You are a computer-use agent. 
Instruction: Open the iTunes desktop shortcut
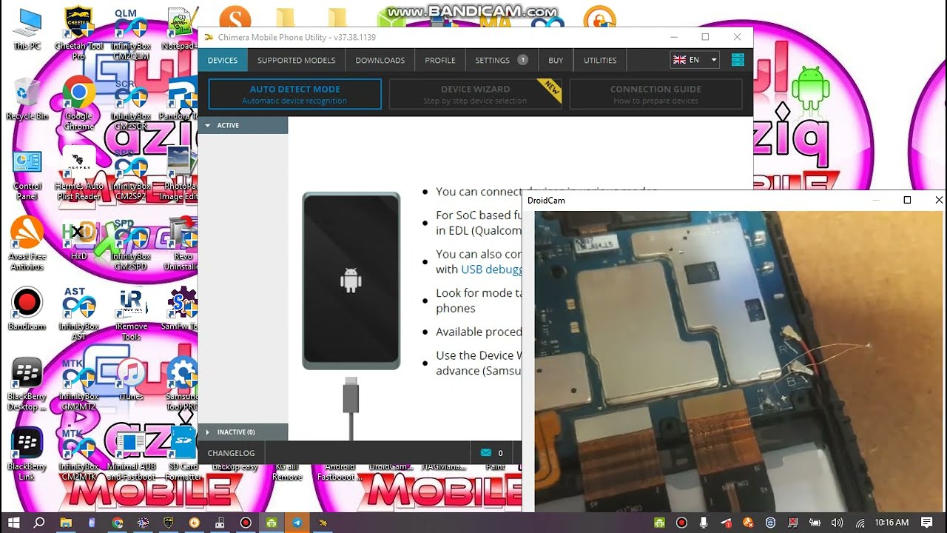point(131,380)
